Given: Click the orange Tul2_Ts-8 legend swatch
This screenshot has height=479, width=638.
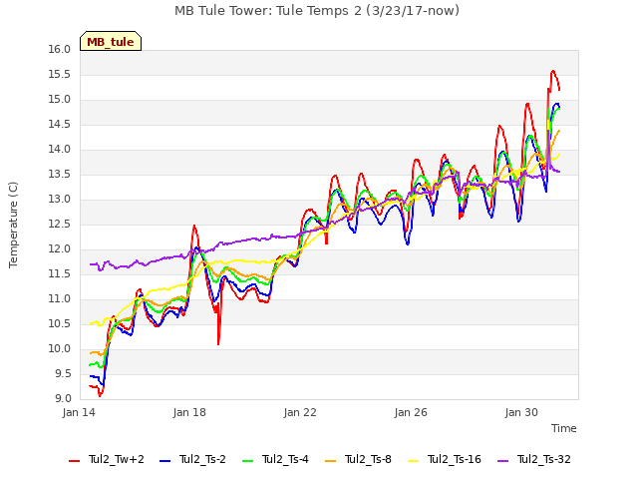Looking at the screenshot, I should (x=330, y=461).
